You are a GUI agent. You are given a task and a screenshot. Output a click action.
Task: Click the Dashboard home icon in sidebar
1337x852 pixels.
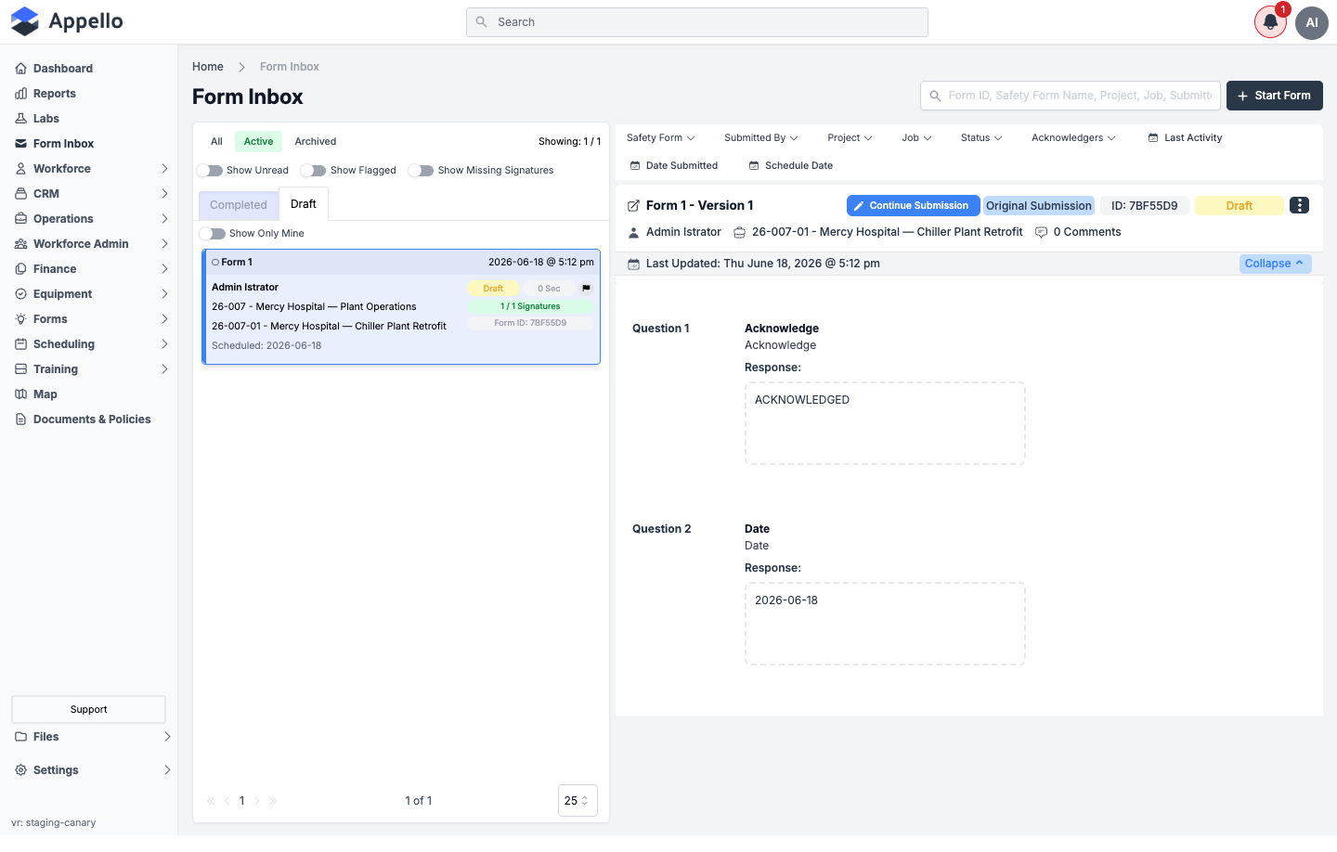pyautogui.click(x=20, y=69)
